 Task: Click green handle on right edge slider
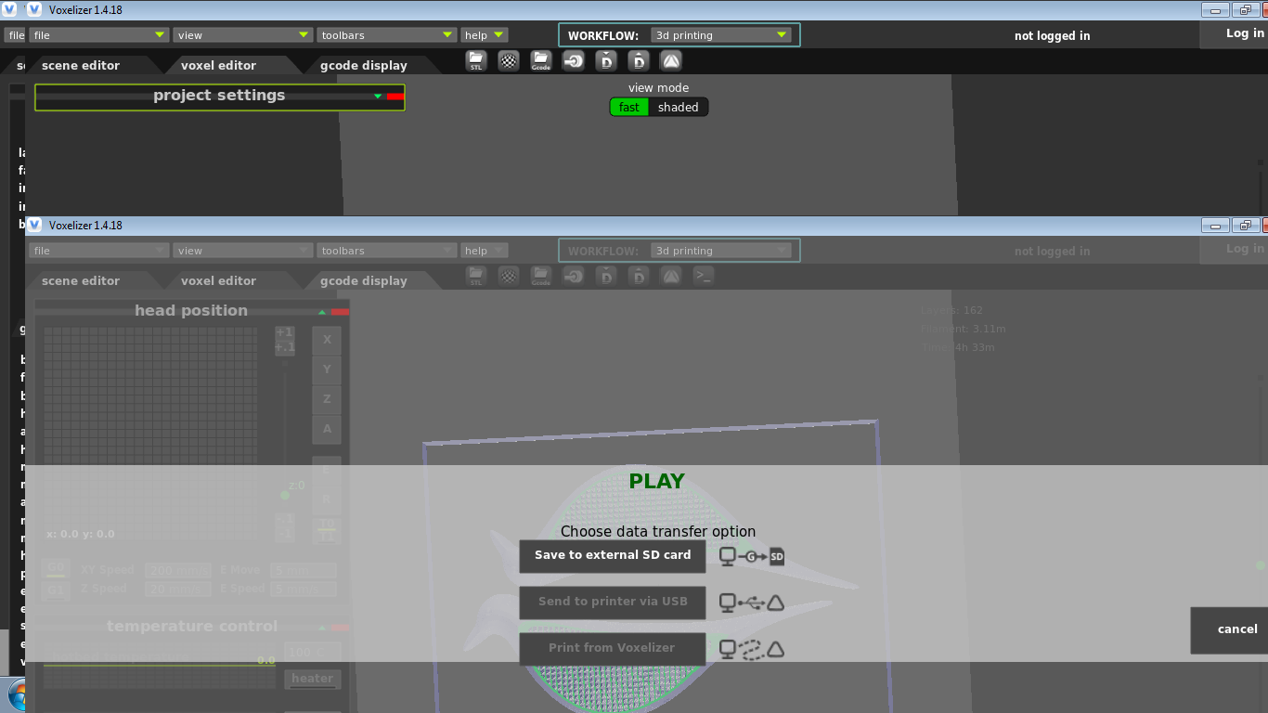1262,564
